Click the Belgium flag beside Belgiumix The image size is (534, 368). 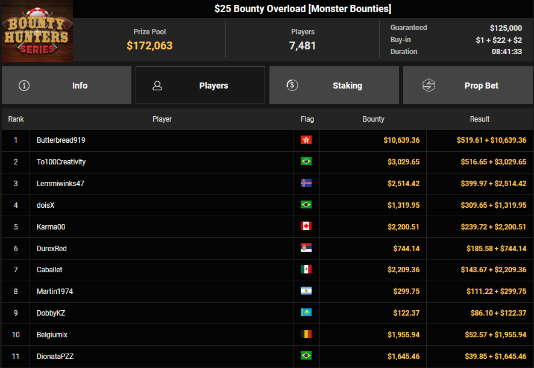click(306, 335)
